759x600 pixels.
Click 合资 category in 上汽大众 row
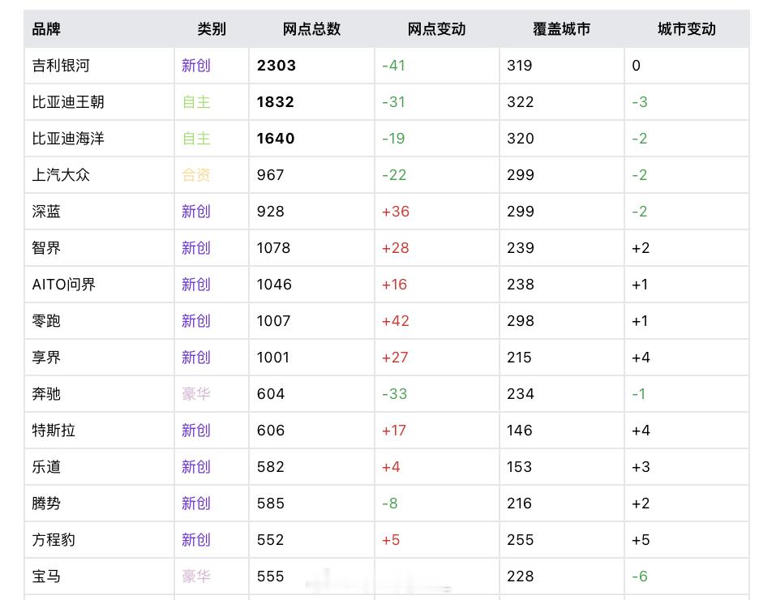coord(196,174)
